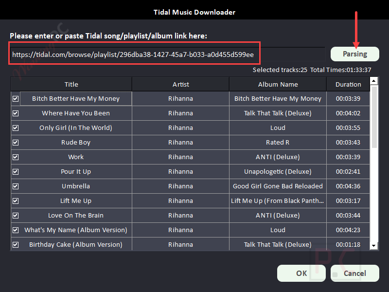Click the Parsing button
This screenshot has width=389, height=292.
click(354, 54)
